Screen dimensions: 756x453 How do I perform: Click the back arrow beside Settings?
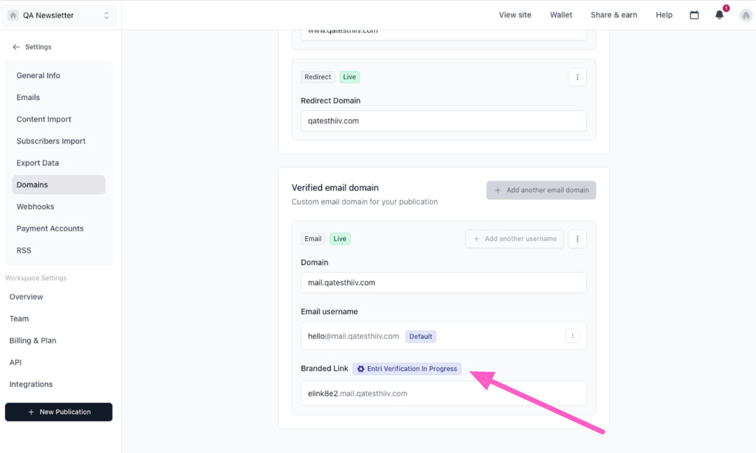tap(16, 47)
